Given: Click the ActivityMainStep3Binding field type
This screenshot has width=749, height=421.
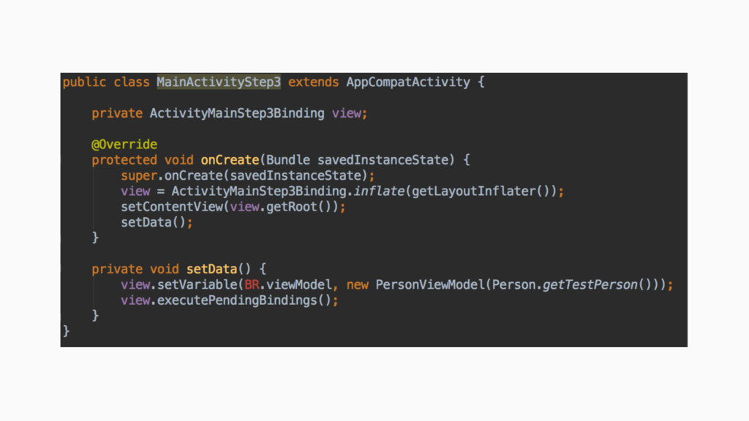Looking at the screenshot, I should coord(237,113).
